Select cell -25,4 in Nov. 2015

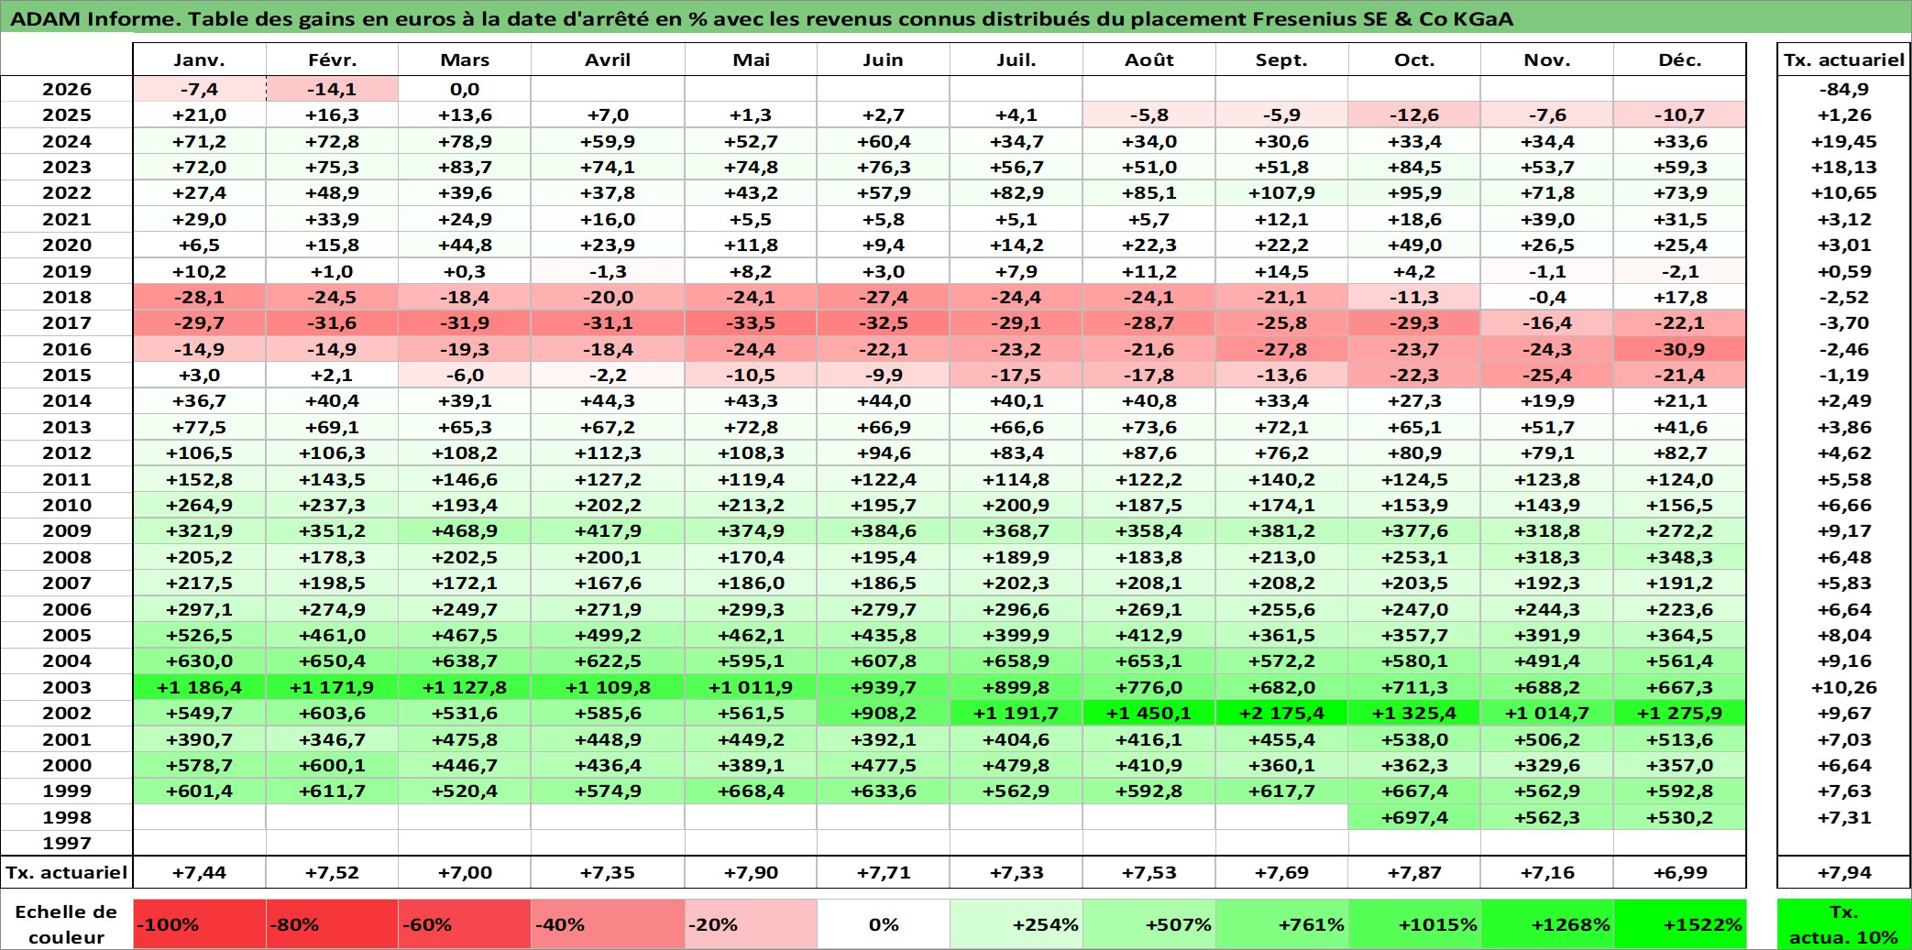(1547, 375)
